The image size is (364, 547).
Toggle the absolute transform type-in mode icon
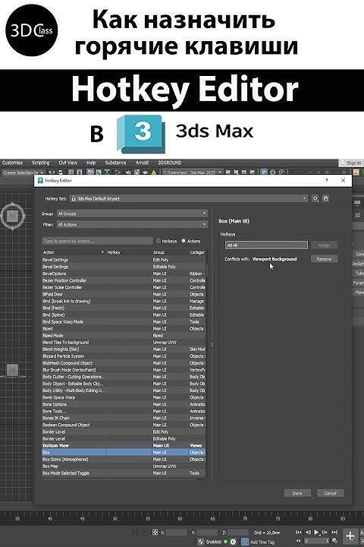pos(155,533)
